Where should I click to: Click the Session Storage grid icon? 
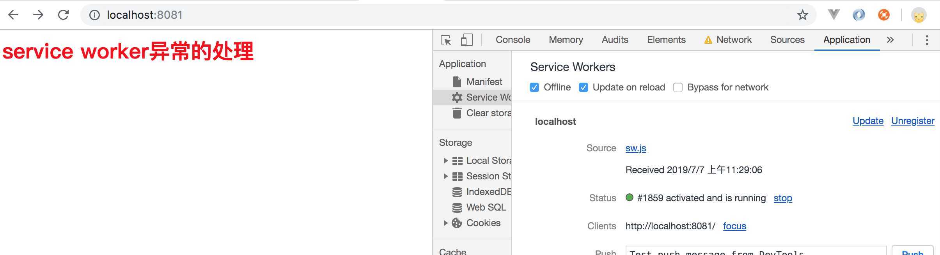pyautogui.click(x=457, y=176)
